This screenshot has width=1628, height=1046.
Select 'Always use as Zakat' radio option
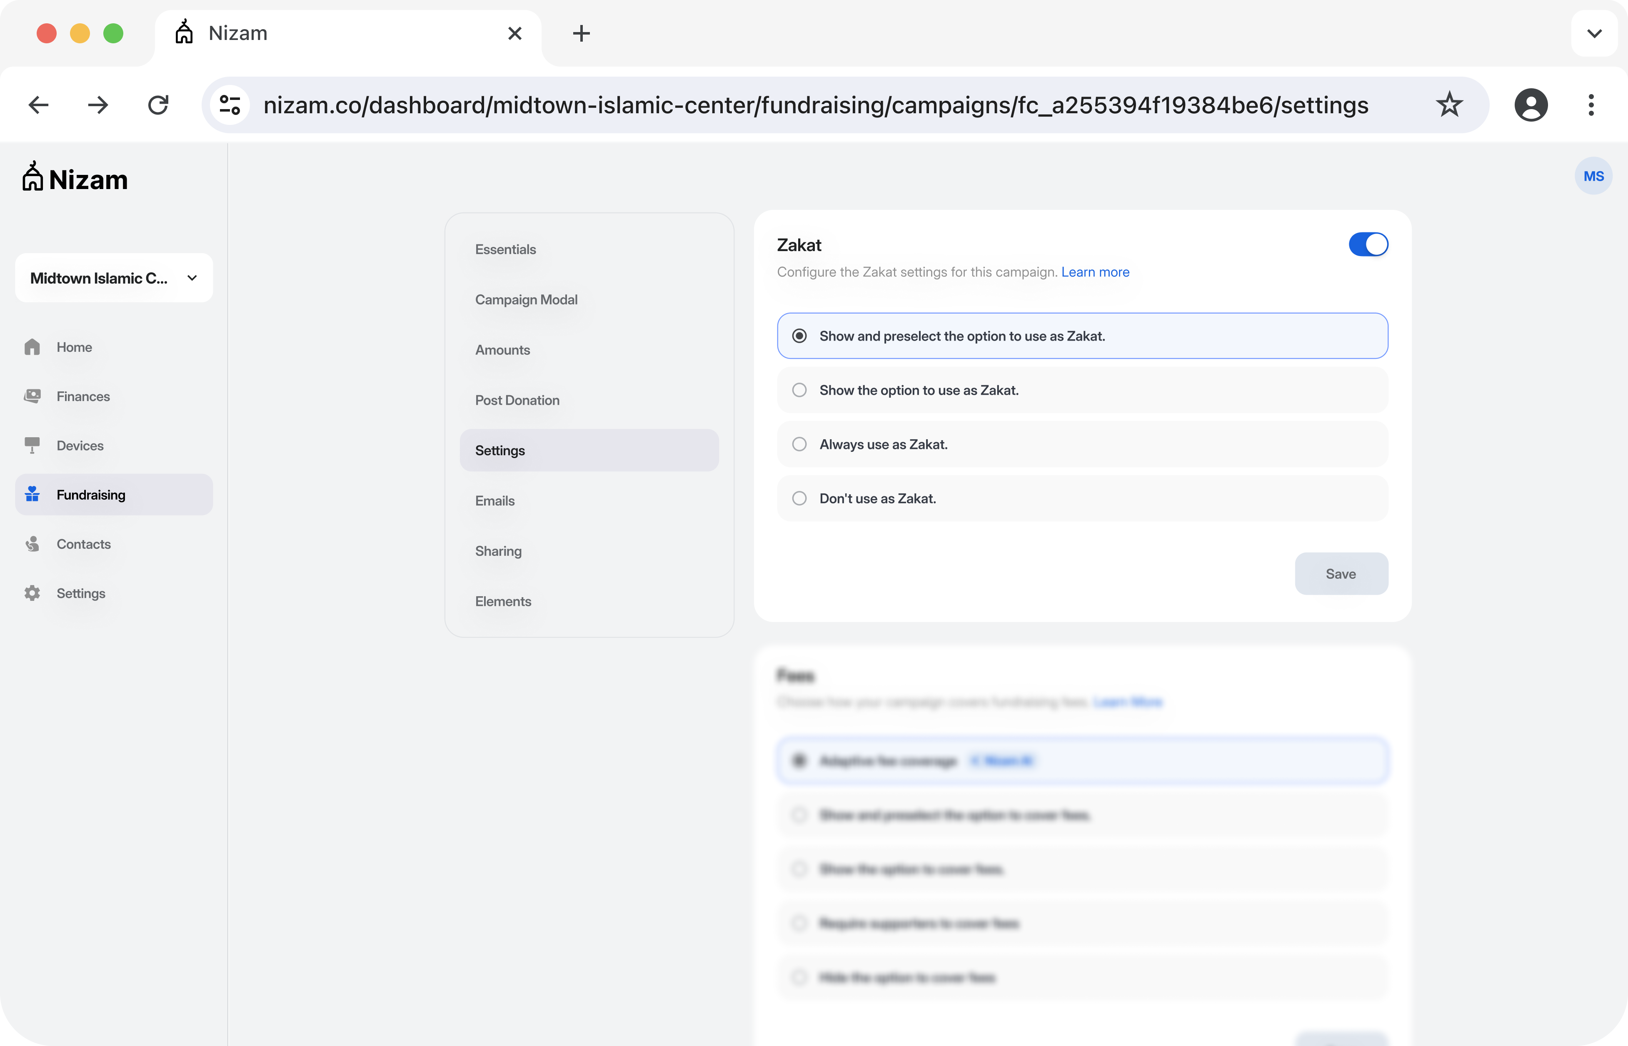pyautogui.click(x=799, y=444)
